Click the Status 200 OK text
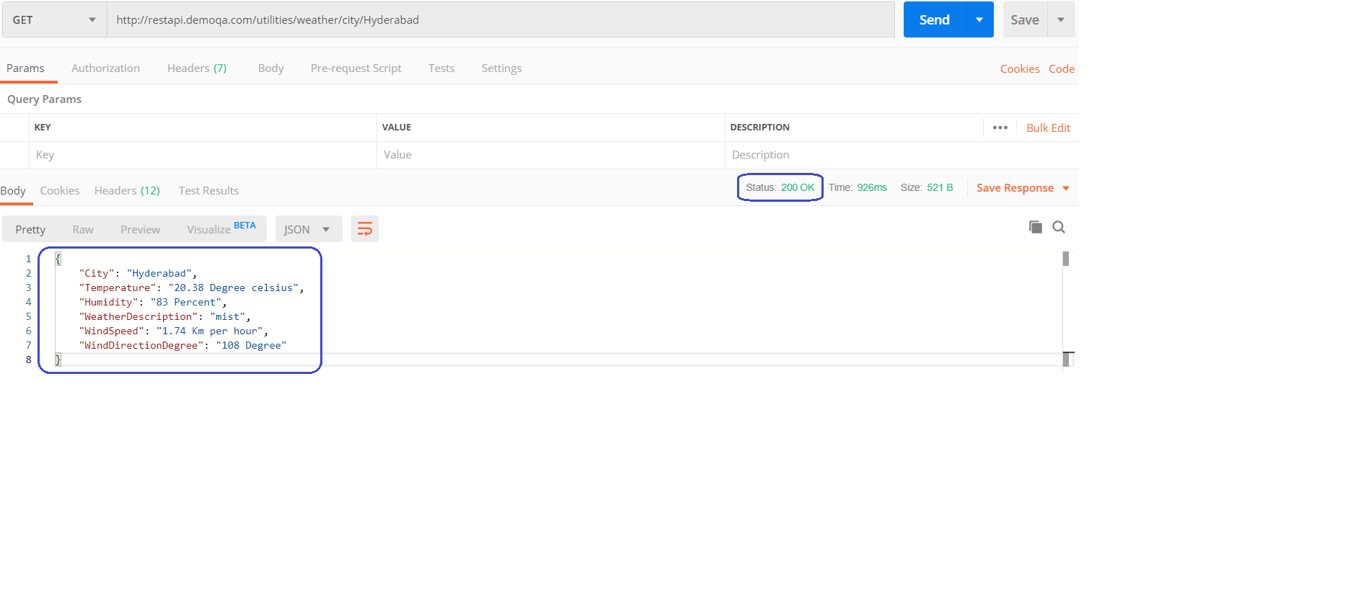 780,187
